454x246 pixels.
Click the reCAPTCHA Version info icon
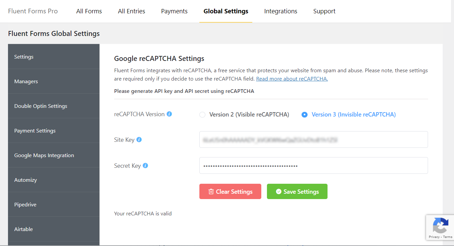pos(169,114)
